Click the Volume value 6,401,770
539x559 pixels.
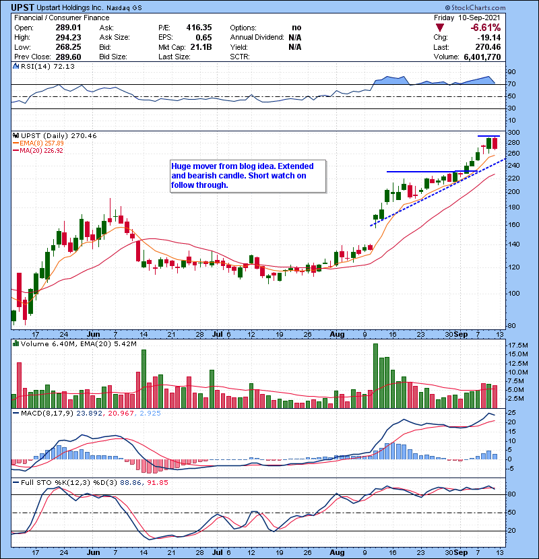482,57
